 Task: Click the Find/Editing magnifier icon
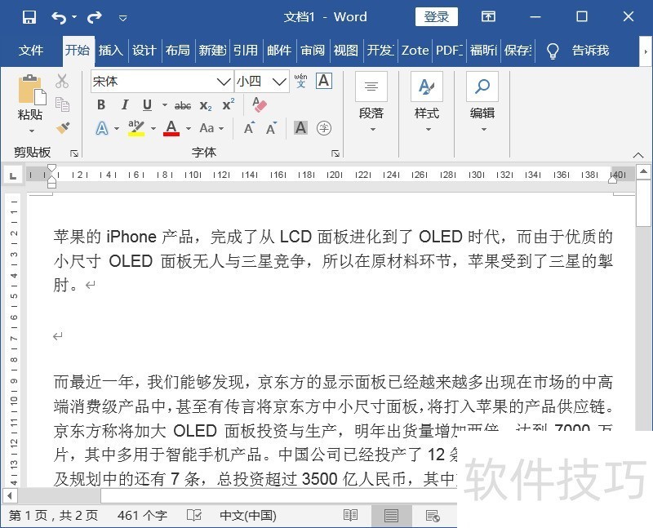[482, 87]
